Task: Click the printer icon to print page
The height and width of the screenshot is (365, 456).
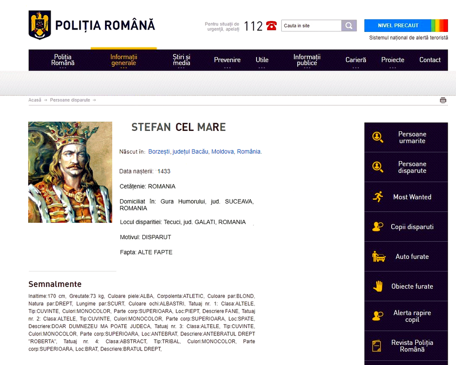Action: pos(443,100)
